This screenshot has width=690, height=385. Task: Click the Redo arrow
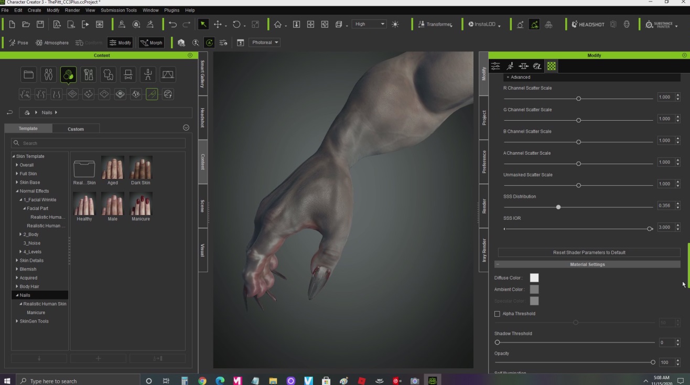pos(187,24)
